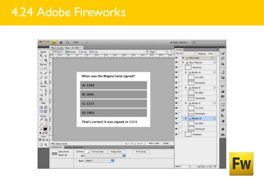Select the vector Pen tool
Screen dimensions: 264x186
(x=46, y=90)
